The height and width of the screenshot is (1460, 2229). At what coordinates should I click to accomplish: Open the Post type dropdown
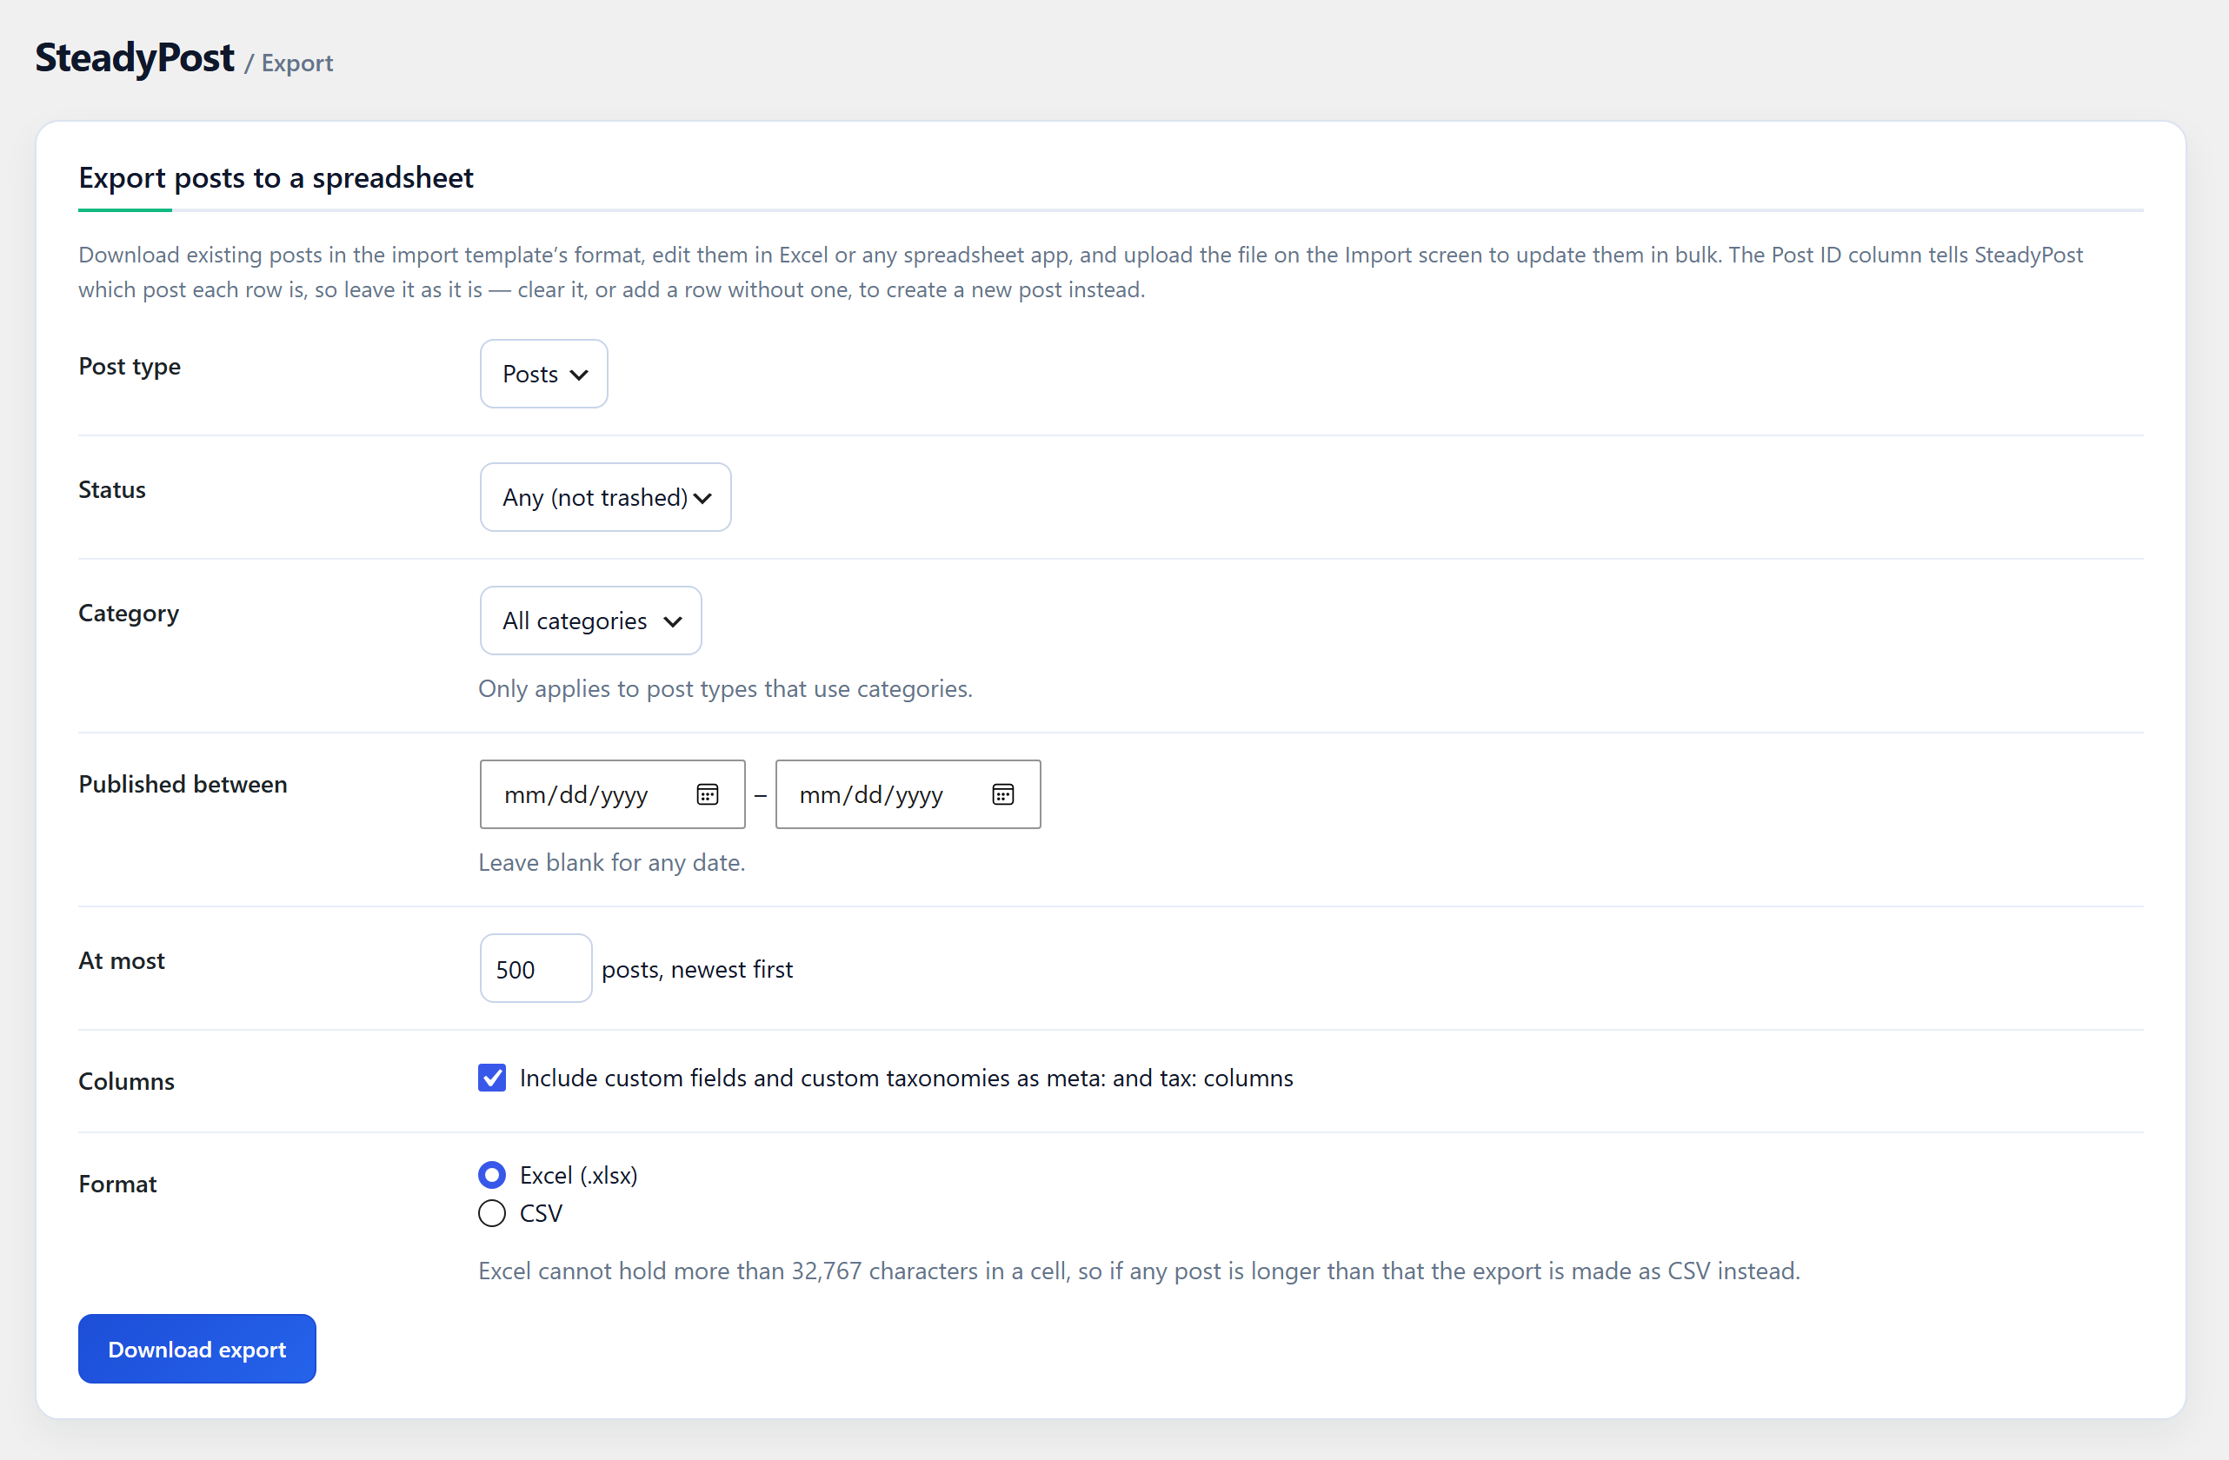point(544,374)
